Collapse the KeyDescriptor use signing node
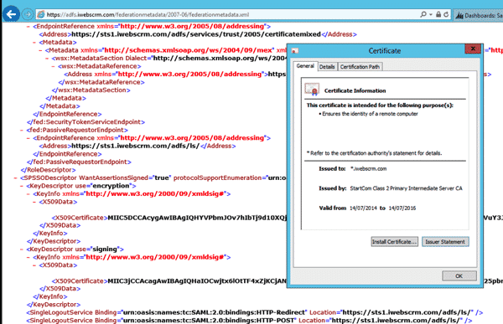This screenshot has height=324, width=503. [x=22, y=249]
